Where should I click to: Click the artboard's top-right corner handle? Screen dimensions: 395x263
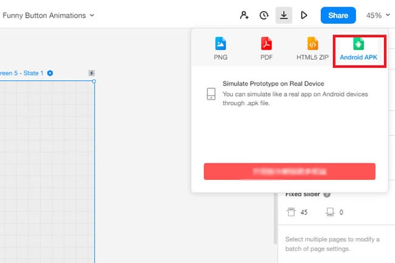point(94,81)
